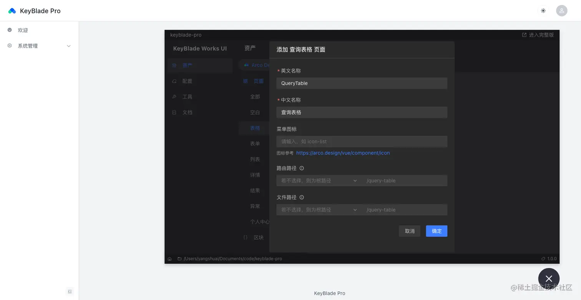Click the info icon beside 路由路径
Viewport: 581px width, 300px height.
click(302, 168)
